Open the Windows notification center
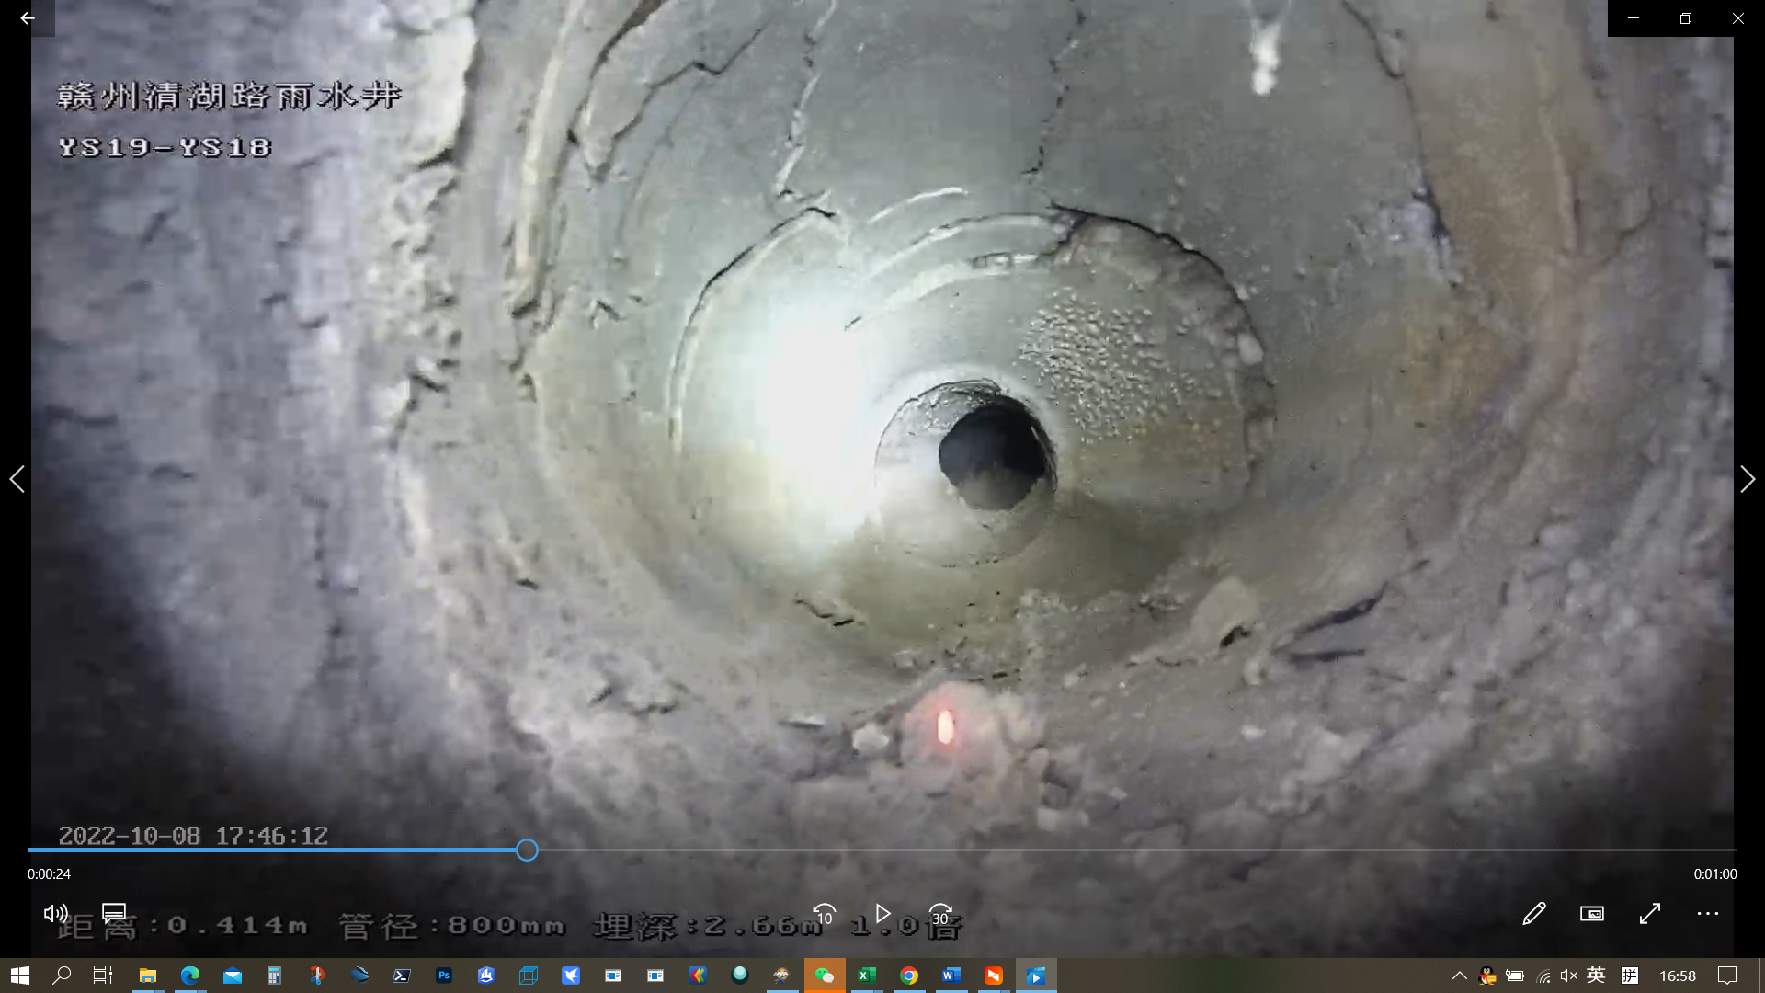This screenshot has width=1765, height=993. click(1727, 976)
